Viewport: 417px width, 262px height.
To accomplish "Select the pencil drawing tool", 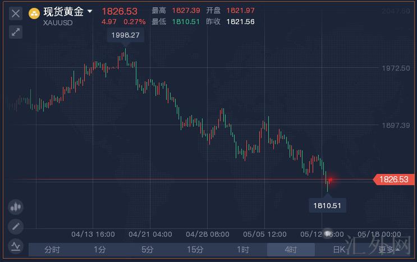I will click(x=16, y=227).
